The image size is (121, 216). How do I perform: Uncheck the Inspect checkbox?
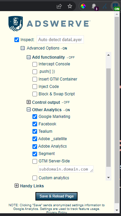point(17,40)
